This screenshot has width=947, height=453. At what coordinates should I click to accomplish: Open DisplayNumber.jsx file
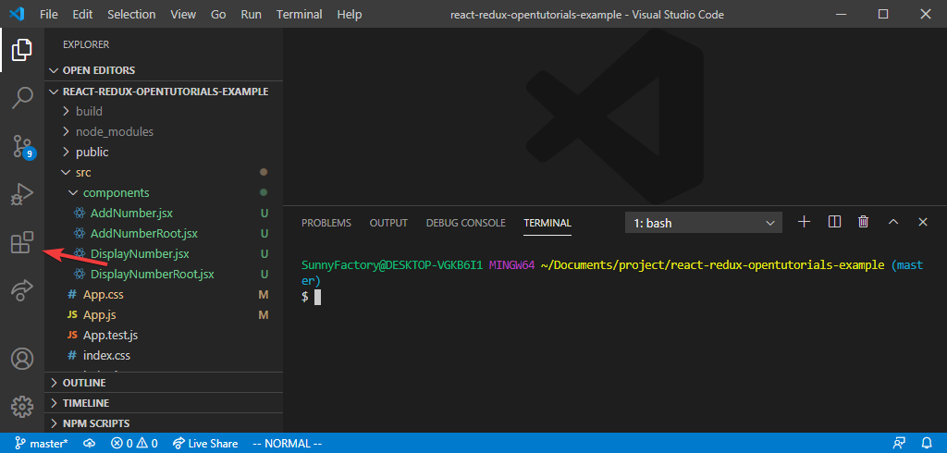(164, 254)
